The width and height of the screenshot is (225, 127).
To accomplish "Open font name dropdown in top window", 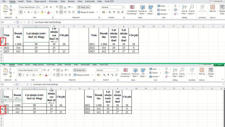I will point(36,7).
